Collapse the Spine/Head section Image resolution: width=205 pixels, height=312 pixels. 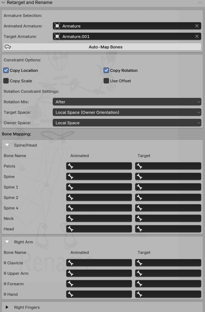7,145
